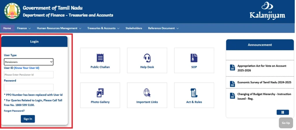Image resolution: width=296 pixels, height=130 pixels.
Task: Click the Help Desk label
Action: (x=147, y=67)
